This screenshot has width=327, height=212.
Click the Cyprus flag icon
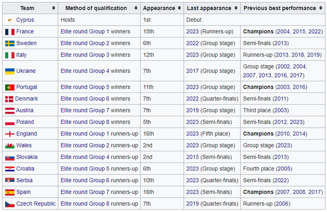tap(9, 20)
